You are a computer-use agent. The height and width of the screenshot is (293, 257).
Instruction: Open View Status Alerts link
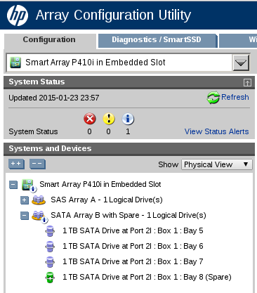click(216, 131)
